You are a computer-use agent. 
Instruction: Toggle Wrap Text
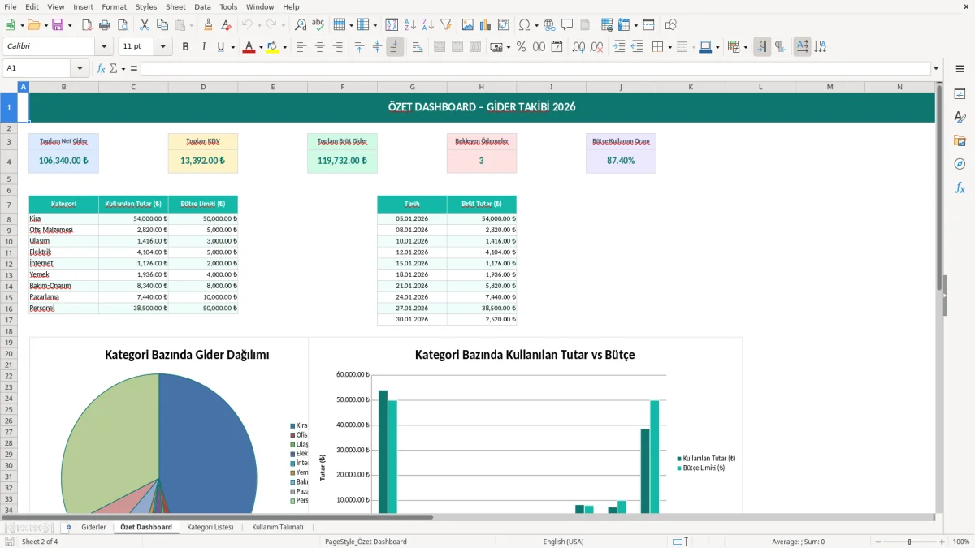pos(418,47)
